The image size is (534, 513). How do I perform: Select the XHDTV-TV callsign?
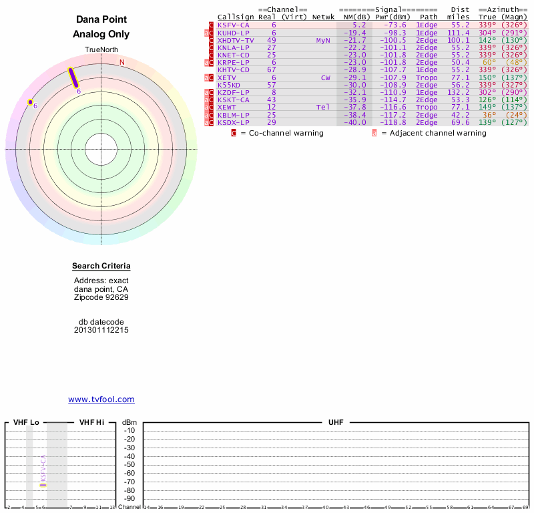point(236,40)
